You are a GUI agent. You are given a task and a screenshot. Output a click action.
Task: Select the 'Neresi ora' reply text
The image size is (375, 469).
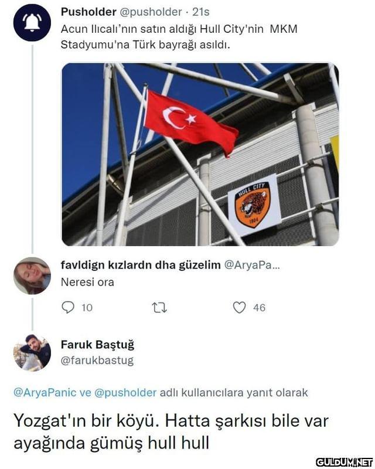(87, 282)
